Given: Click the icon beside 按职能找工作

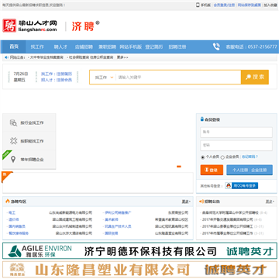Looking at the screenshot, I should 13,141.
